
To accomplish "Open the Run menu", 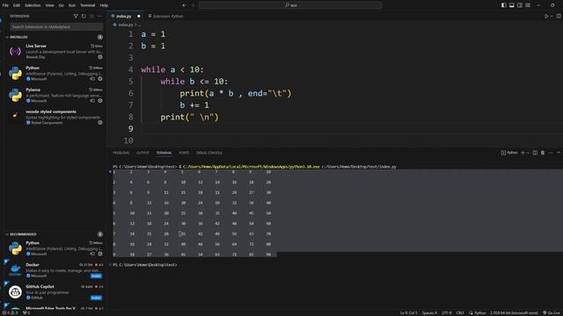I will [x=72, y=5].
